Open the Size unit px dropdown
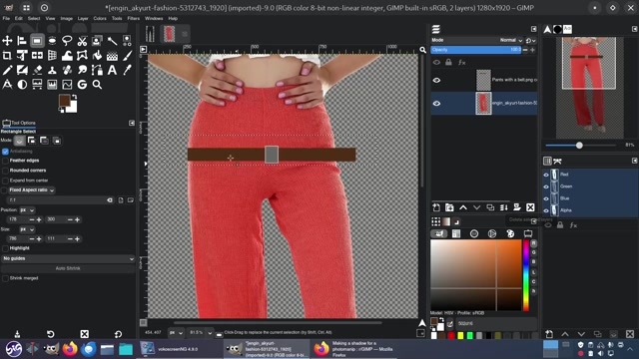Viewport: 639px width, 359px height. (x=27, y=229)
